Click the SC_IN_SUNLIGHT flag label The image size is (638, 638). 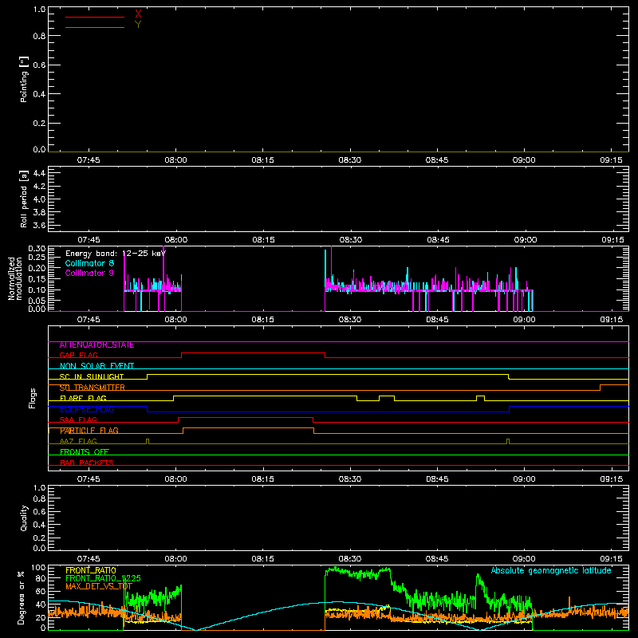click(92, 376)
